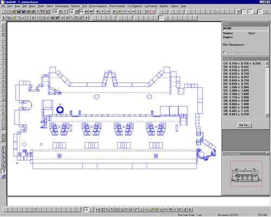The width and height of the screenshot is (271, 217).
Task: Select tool OB 0.063 x 0.250
Action: pos(236,114)
